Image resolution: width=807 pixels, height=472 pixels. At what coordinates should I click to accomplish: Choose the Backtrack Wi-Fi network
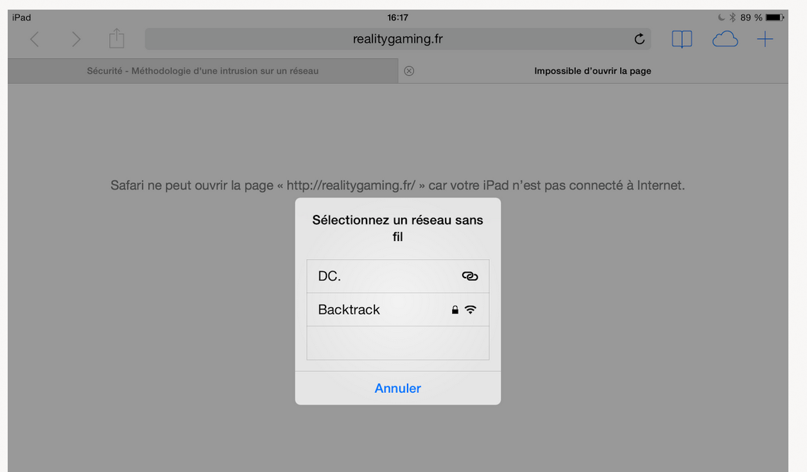398,310
